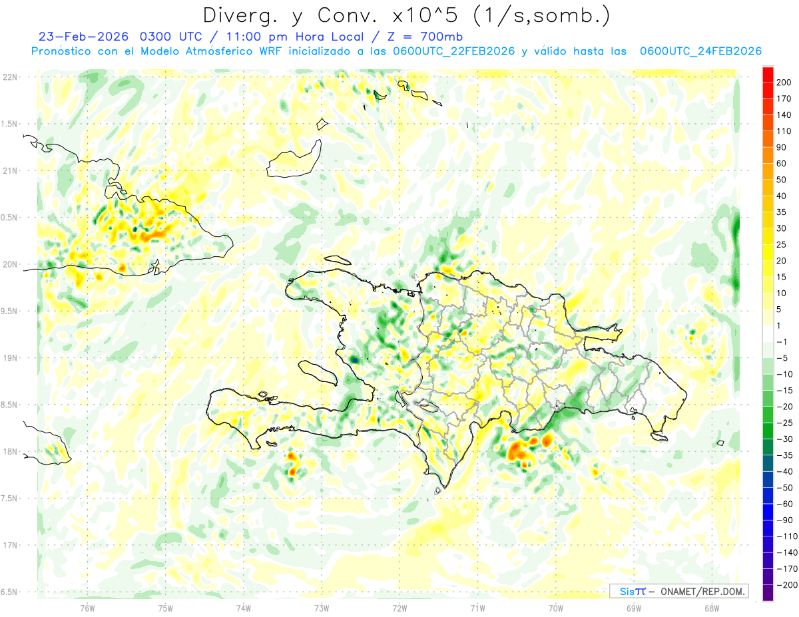The image size is (799, 617).
Task: Click the 'Pronóstico con el Modelo Atmósferico WRF' line
Action: pos(157,51)
